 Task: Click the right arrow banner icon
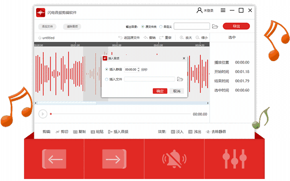[x=114, y=159]
